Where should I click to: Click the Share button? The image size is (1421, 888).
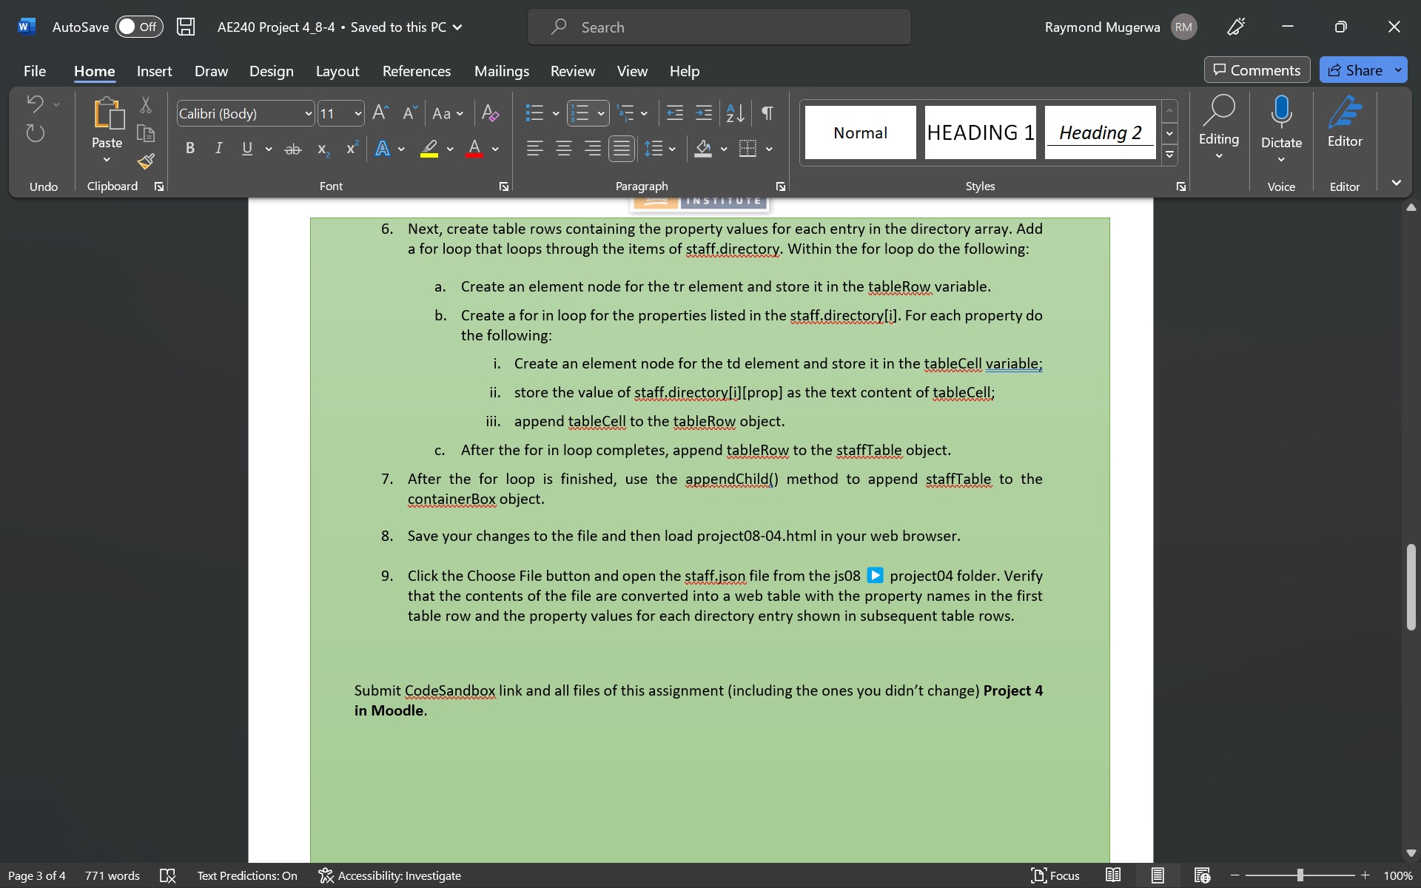1355,70
